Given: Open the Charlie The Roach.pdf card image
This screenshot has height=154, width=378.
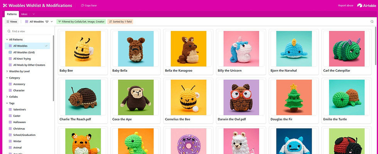Looking at the screenshot, I should point(83,97).
